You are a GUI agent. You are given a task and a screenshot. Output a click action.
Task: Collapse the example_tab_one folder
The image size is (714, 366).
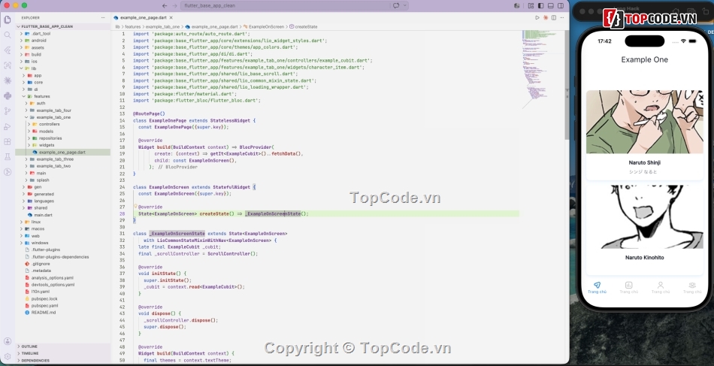63,117
